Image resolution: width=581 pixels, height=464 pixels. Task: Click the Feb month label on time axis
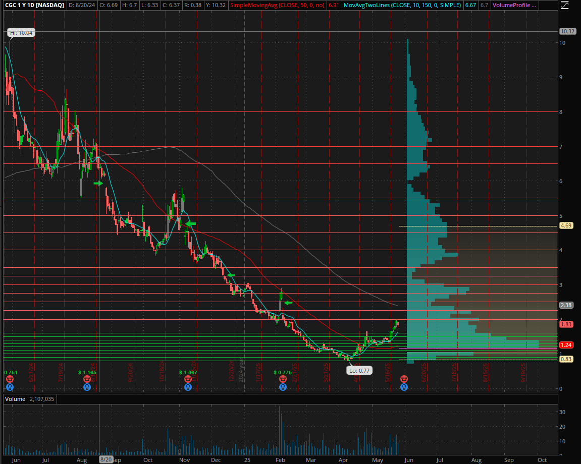click(280, 460)
